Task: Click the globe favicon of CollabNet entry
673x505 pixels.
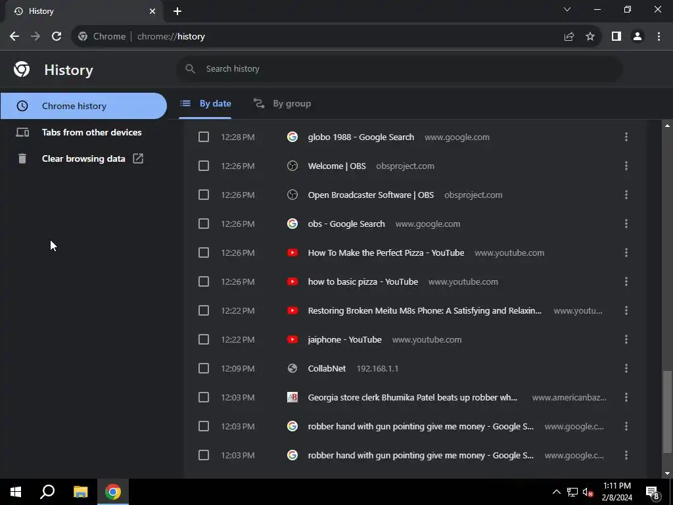Action: pyautogui.click(x=292, y=368)
